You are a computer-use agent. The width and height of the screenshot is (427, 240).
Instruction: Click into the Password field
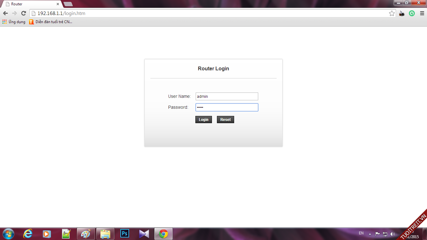tap(227, 107)
